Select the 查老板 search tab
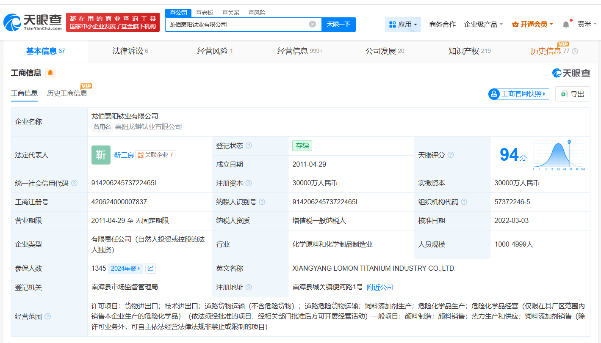 (x=205, y=13)
